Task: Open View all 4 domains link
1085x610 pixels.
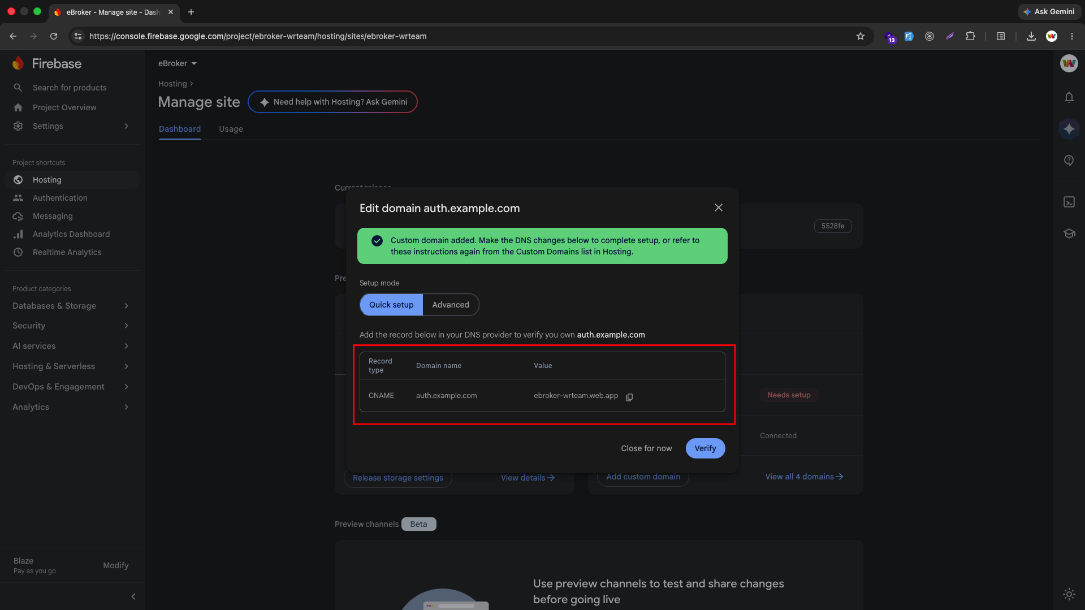Action: [x=804, y=477]
